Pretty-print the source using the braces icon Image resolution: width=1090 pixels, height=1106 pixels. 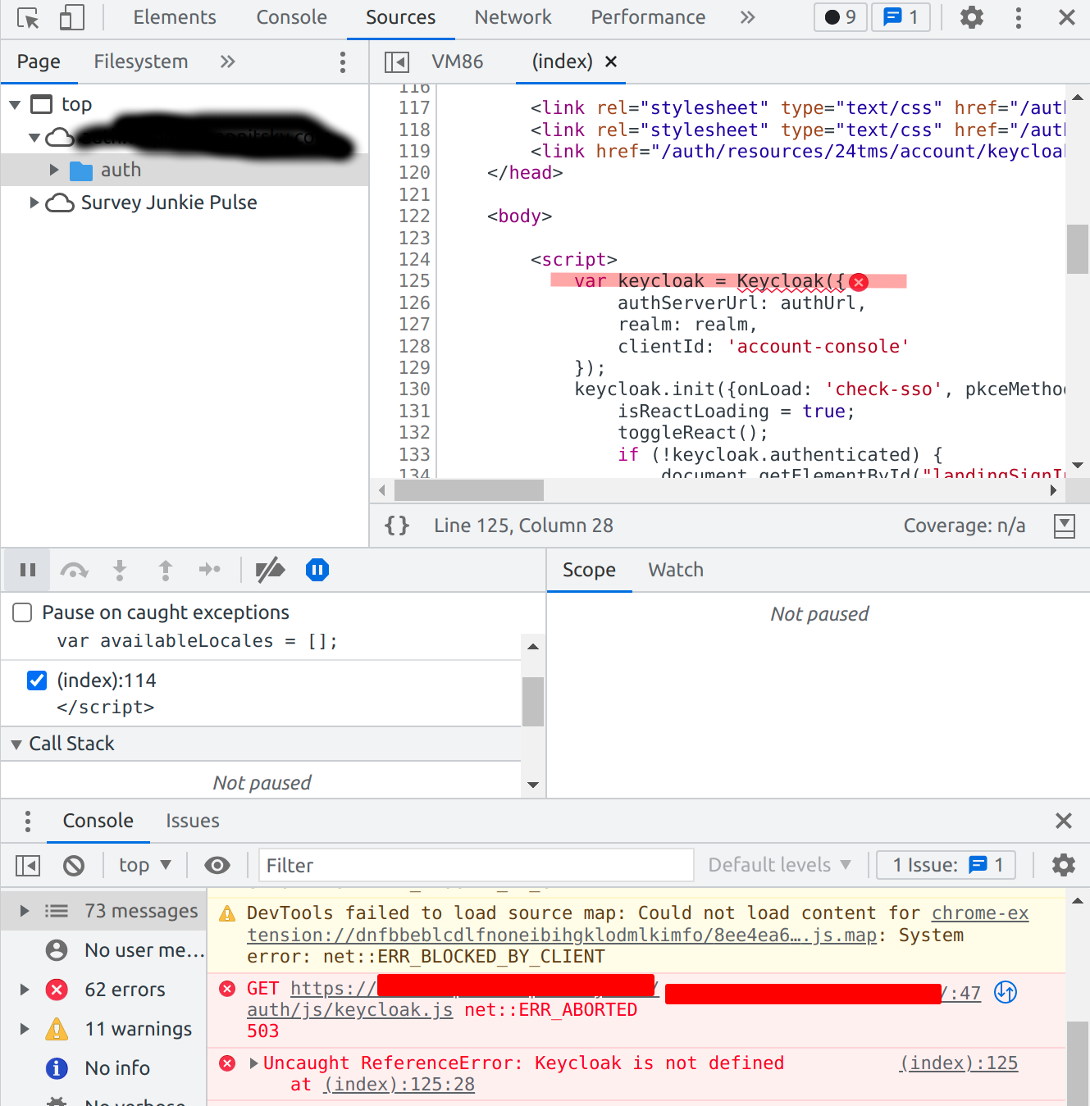click(397, 525)
